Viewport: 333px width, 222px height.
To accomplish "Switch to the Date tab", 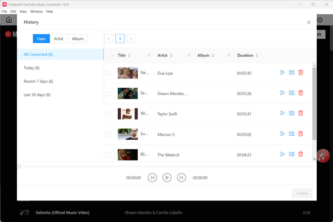I will (41, 39).
